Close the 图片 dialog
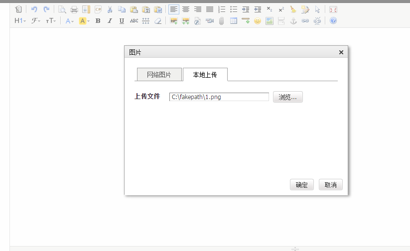This screenshot has height=251, width=410. (x=341, y=52)
